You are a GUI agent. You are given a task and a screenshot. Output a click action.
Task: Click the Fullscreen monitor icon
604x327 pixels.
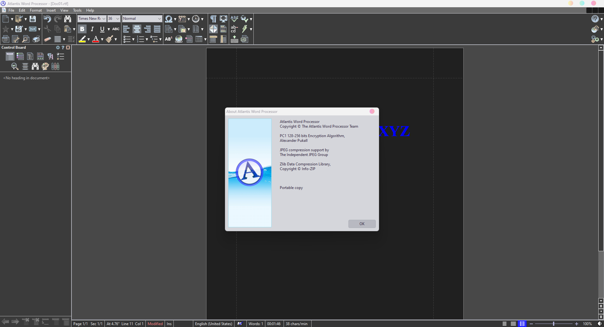(223, 19)
